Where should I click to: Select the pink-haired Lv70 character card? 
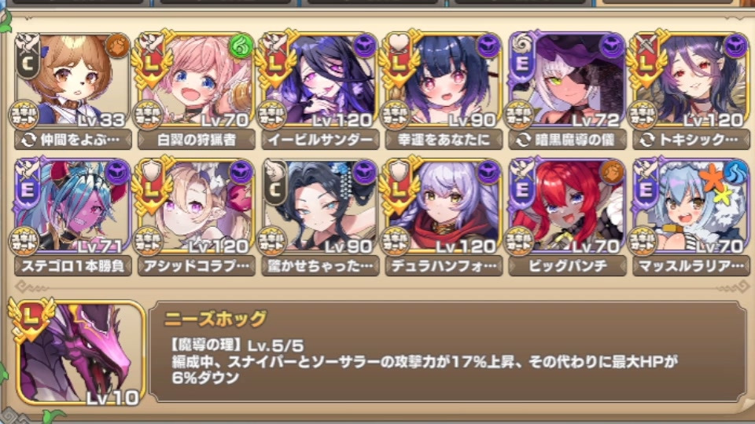(197, 81)
